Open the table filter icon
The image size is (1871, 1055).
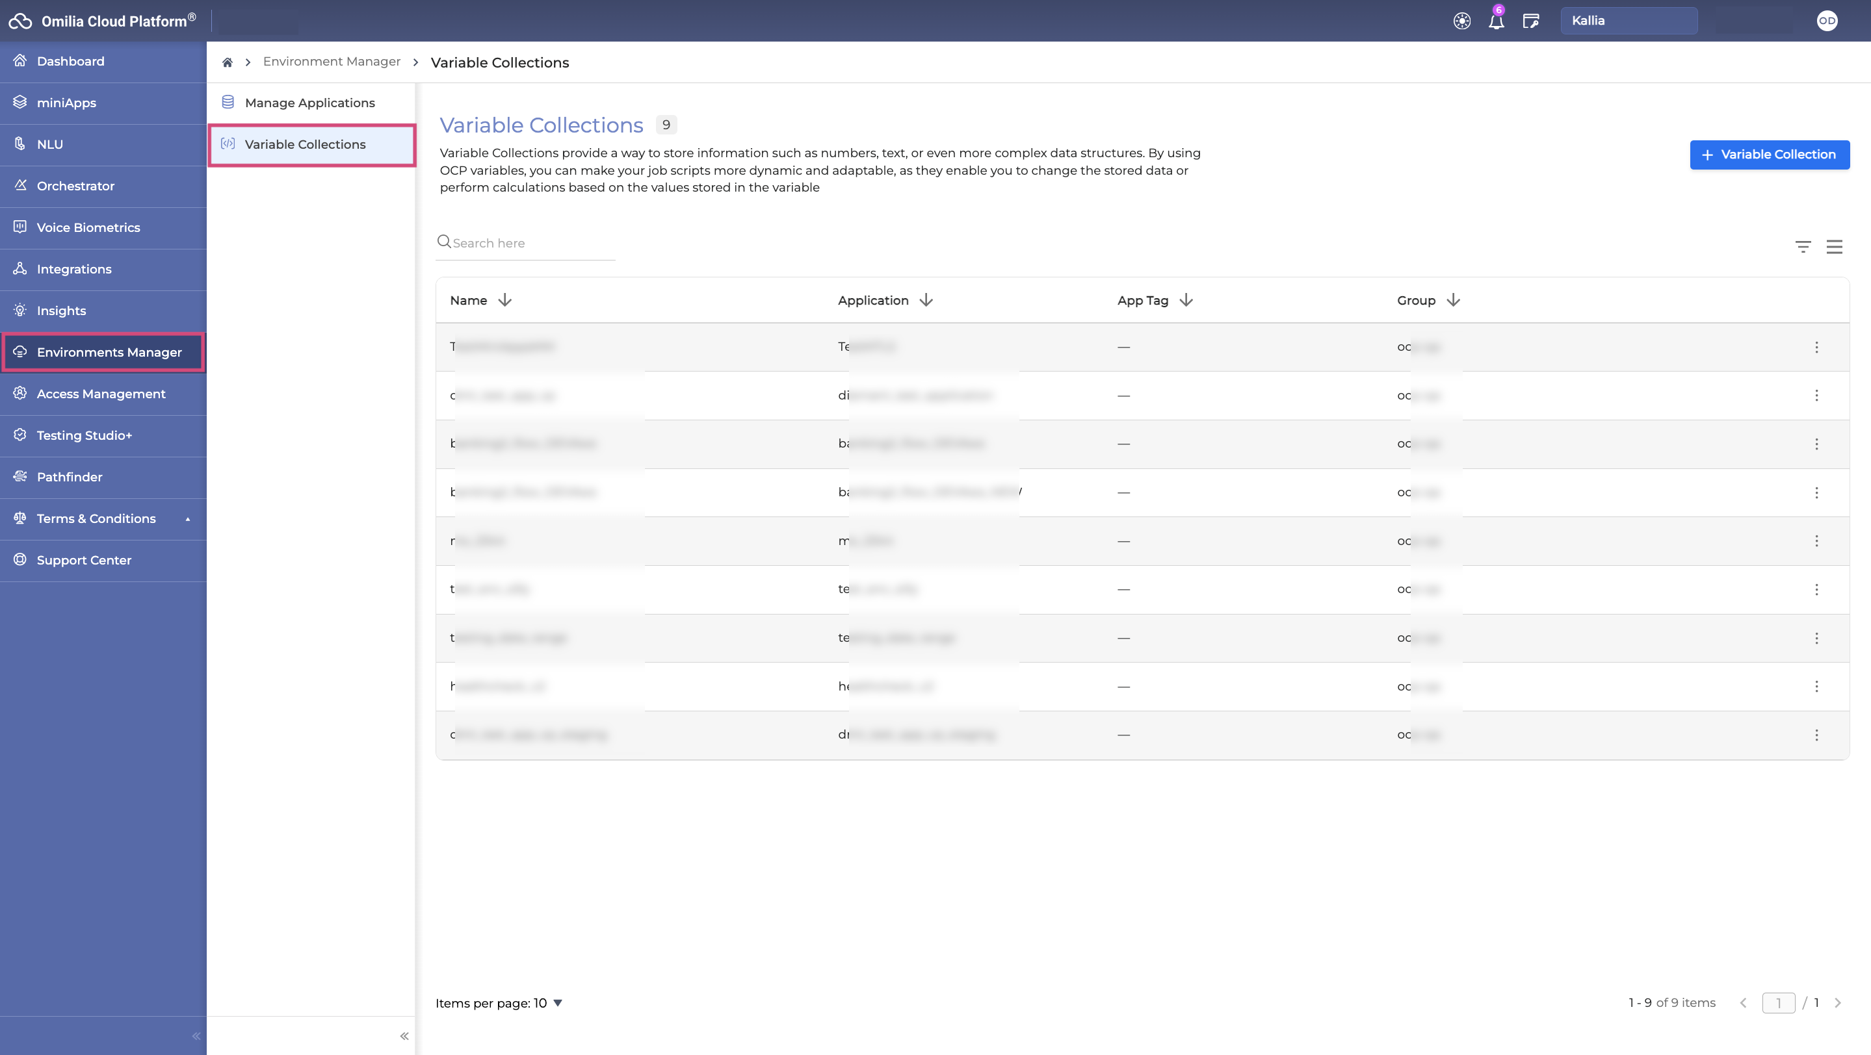click(x=1803, y=247)
